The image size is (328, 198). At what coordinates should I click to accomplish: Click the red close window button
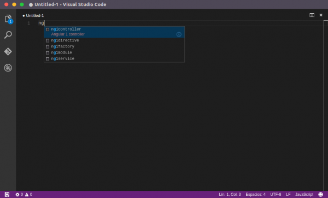point(6,4)
